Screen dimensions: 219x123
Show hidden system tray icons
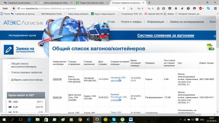181,120
